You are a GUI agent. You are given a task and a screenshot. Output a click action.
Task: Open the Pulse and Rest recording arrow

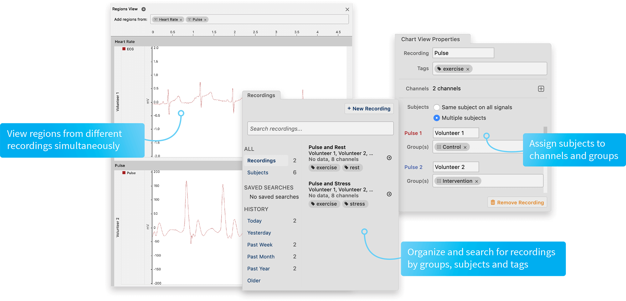pyautogui.click(x=389, y=158)
